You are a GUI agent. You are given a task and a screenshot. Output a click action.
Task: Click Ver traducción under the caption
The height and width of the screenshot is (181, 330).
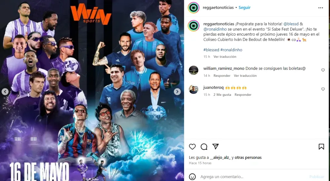225,57
